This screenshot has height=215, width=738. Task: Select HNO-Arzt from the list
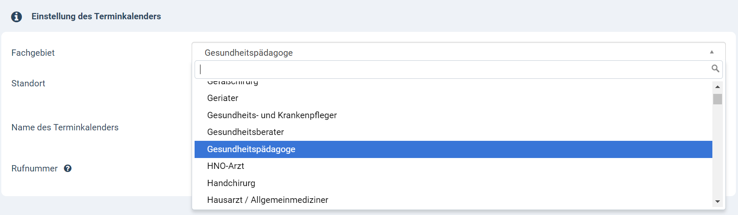coord(226,166)
